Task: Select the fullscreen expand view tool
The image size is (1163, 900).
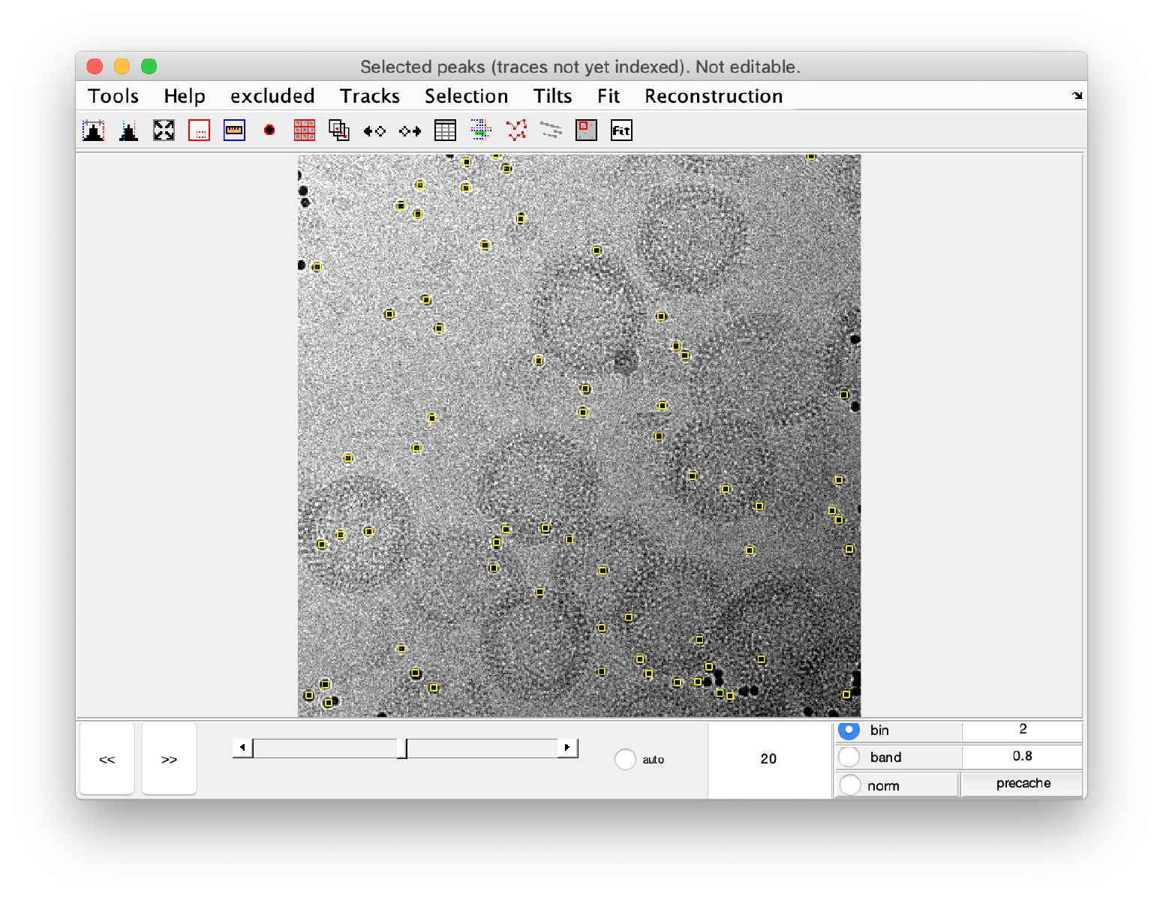Action: coord(164,130)
